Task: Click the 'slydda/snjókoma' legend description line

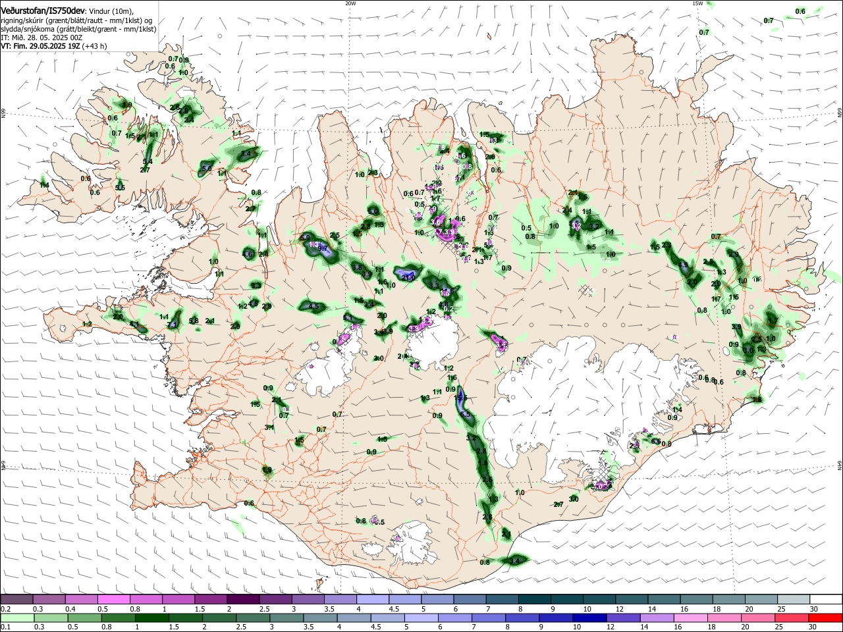Action: 78,29
